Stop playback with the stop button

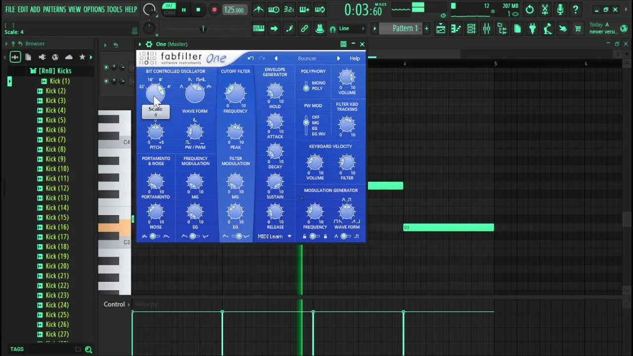(x=198, y=9)
